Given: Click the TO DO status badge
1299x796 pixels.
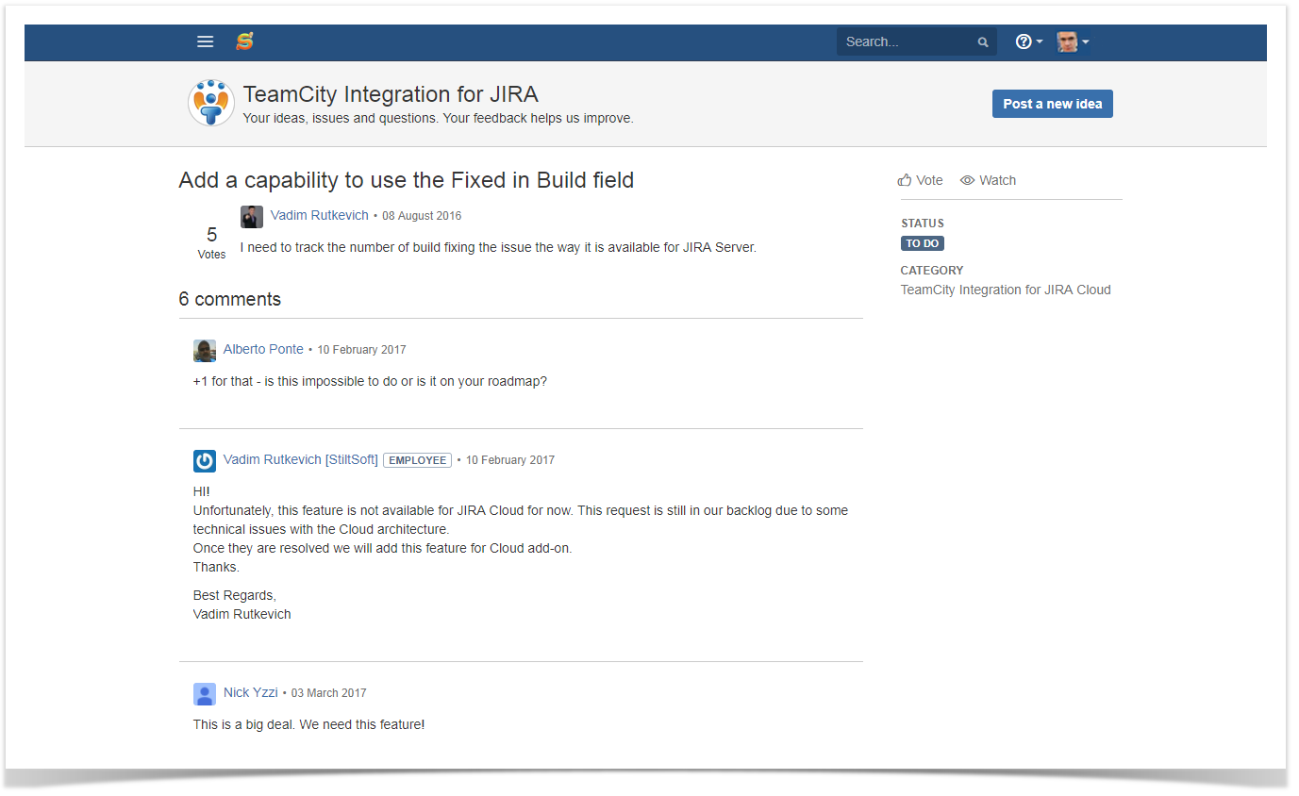Looking at the screenshot, I should click(923, 243).
